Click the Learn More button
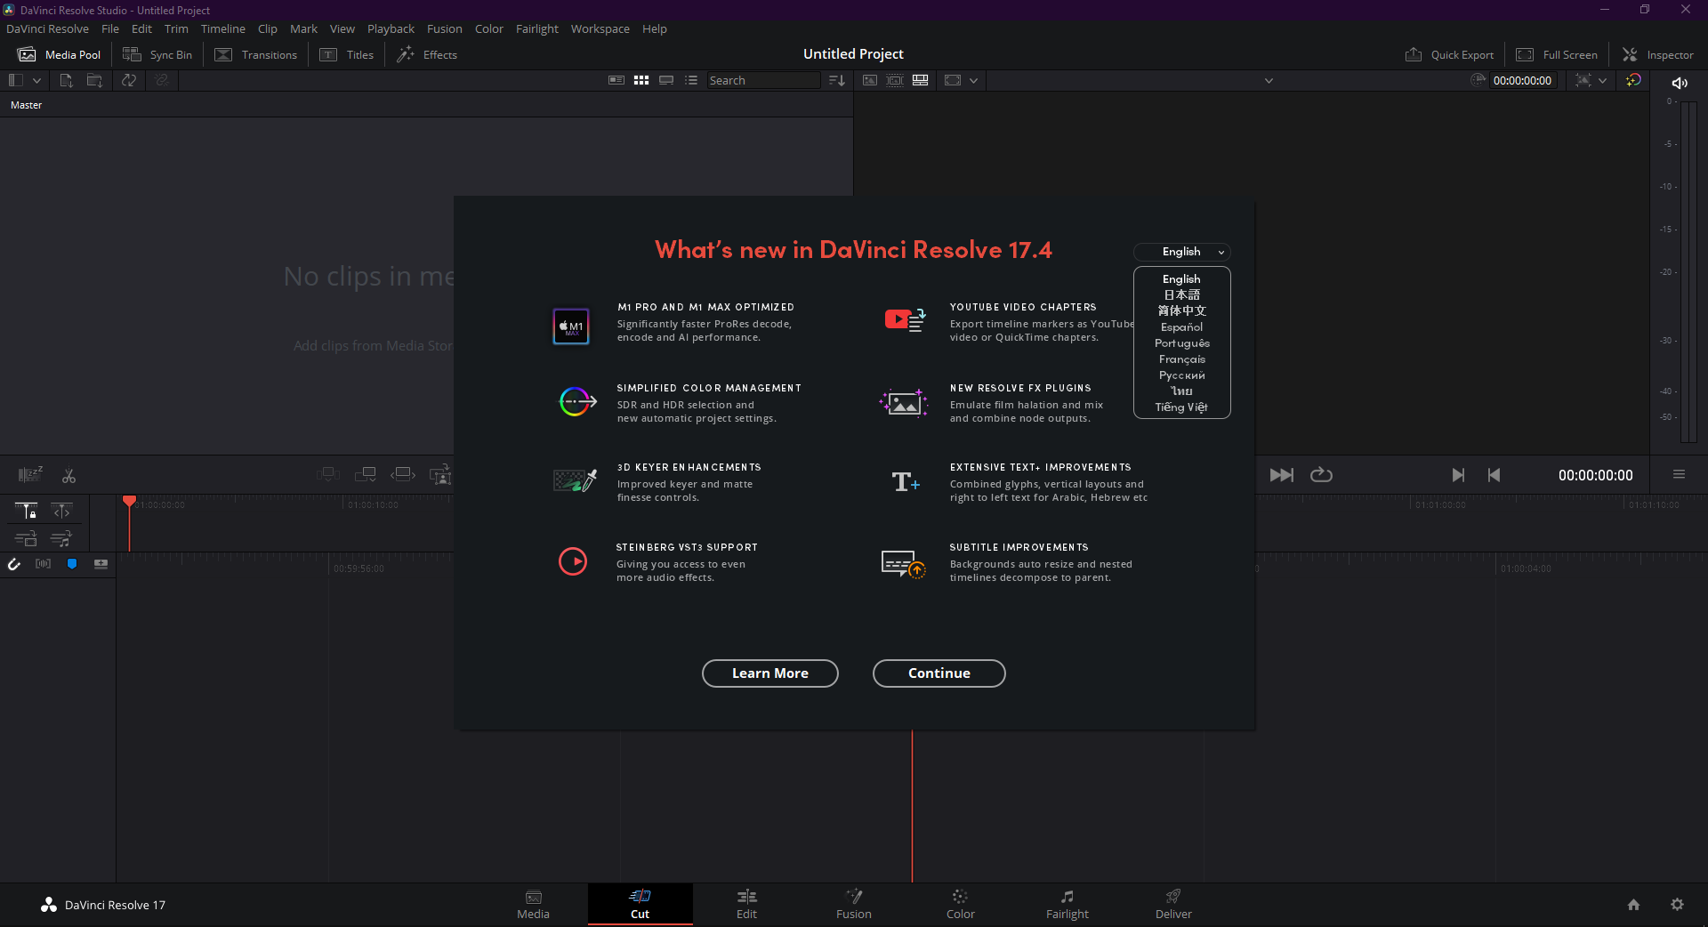The height and width of the screenshot is (927, 1708). (770, 673)
